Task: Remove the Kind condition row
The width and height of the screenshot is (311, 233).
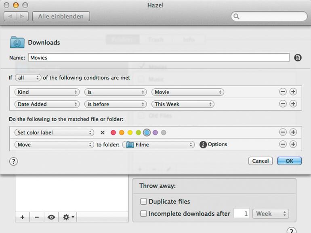Action: click(x=283, y=92)
